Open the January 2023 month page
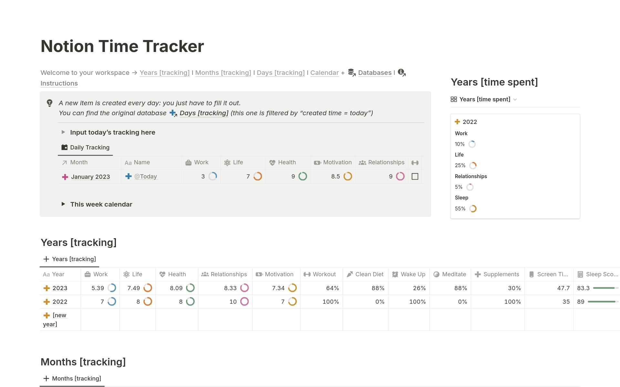The width and height of the screenshot is (620, 387). 90,177
